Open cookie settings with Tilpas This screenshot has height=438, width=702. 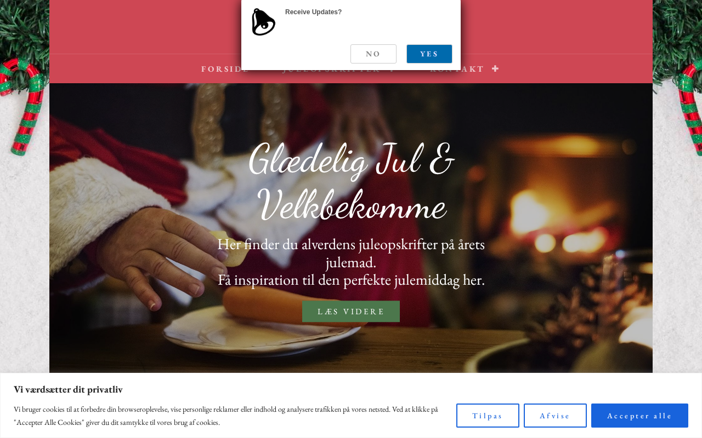pos(488,416)
